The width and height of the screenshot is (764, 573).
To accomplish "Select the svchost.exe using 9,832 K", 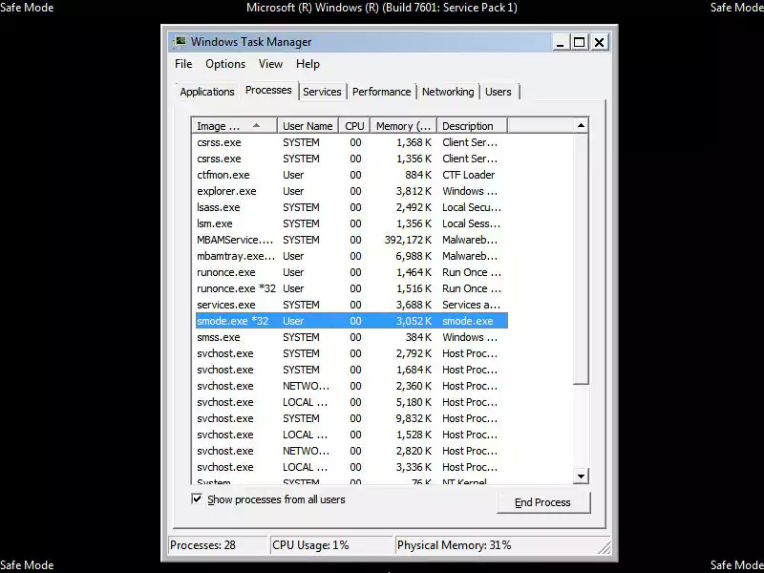I will click(350, 418).
